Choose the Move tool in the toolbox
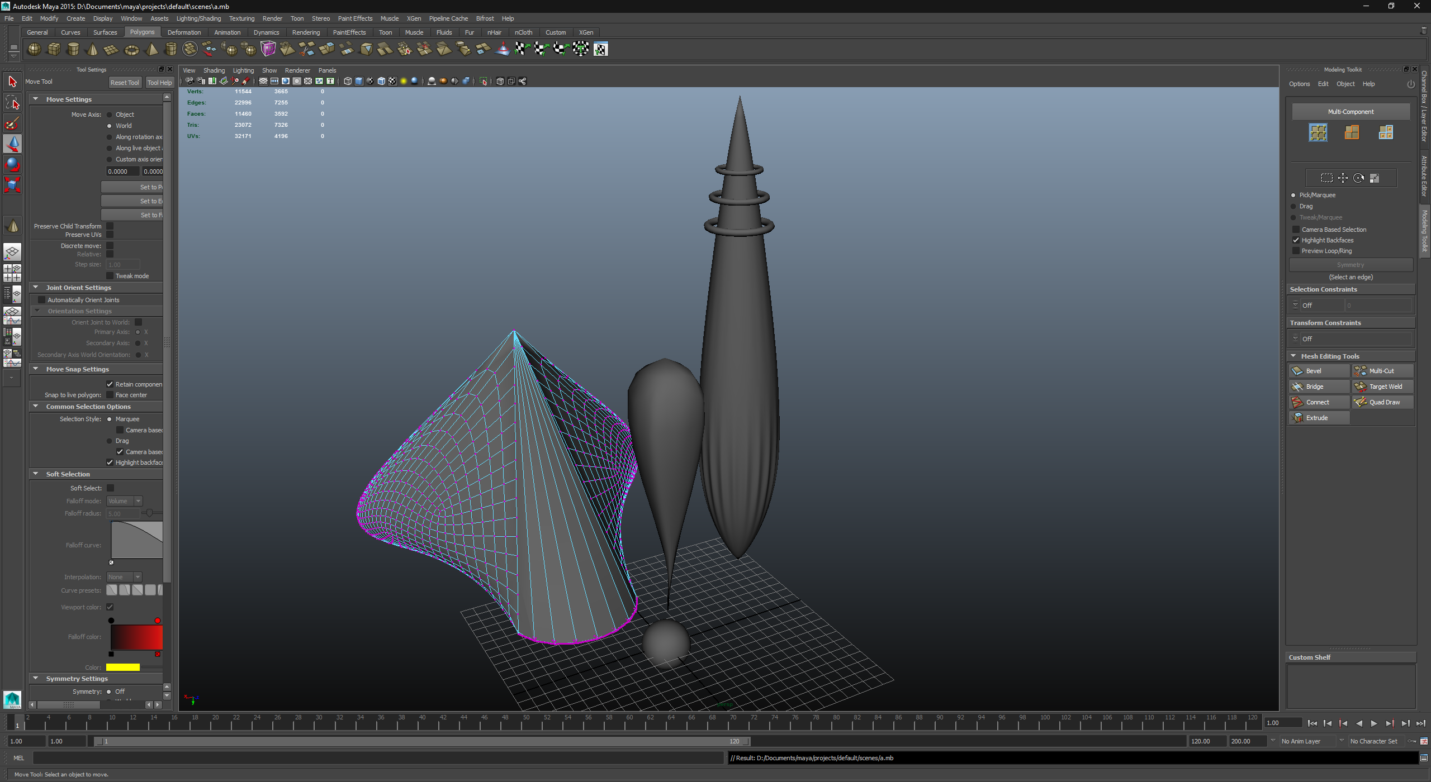Viewport: 1431px width, 782px height. [x=12, y=144]
